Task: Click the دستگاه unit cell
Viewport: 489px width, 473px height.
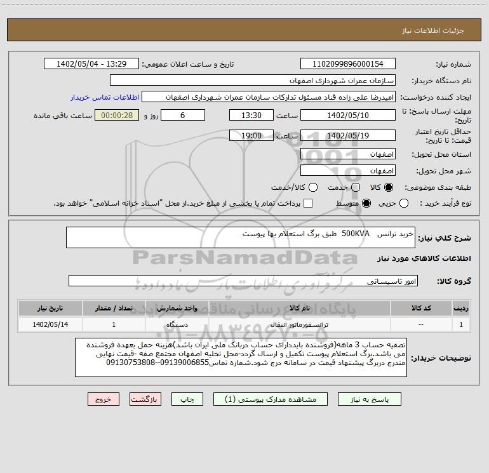Action: pos(177,324)
